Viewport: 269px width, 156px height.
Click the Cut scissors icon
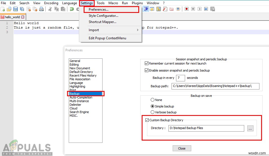pos(50,9)
